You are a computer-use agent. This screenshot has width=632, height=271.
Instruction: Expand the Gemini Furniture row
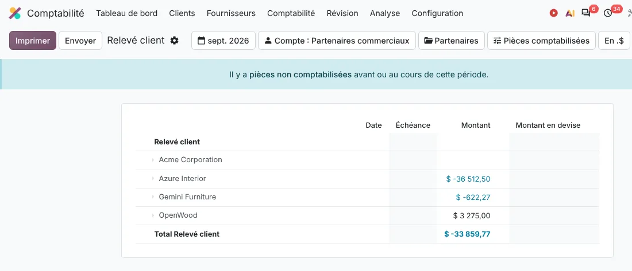tap(153, 197)
